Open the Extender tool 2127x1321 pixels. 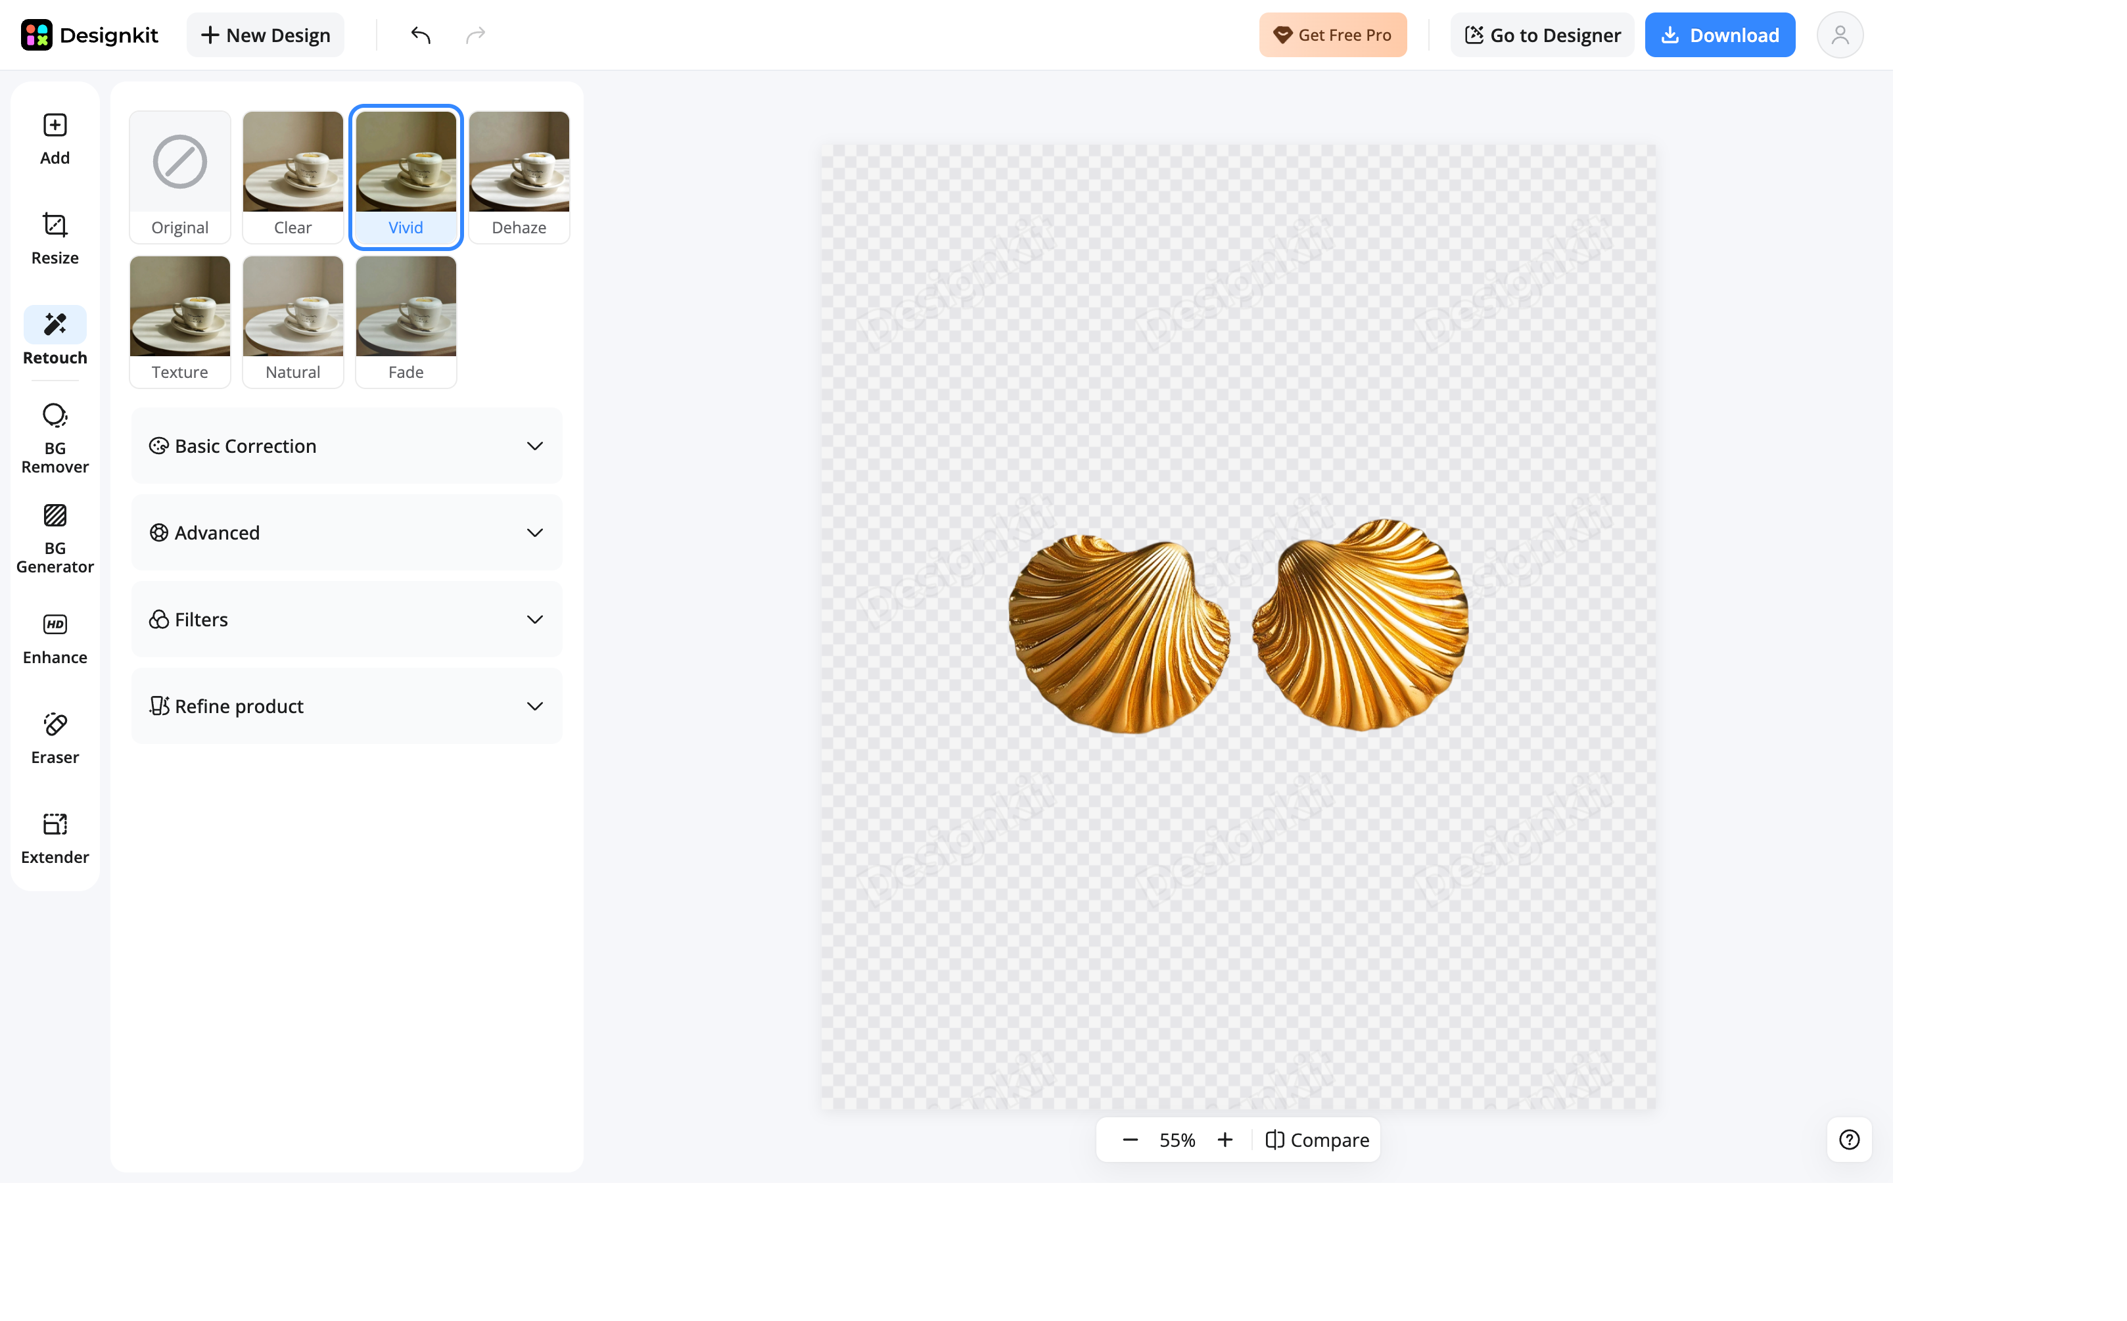[x=55, y=839]
